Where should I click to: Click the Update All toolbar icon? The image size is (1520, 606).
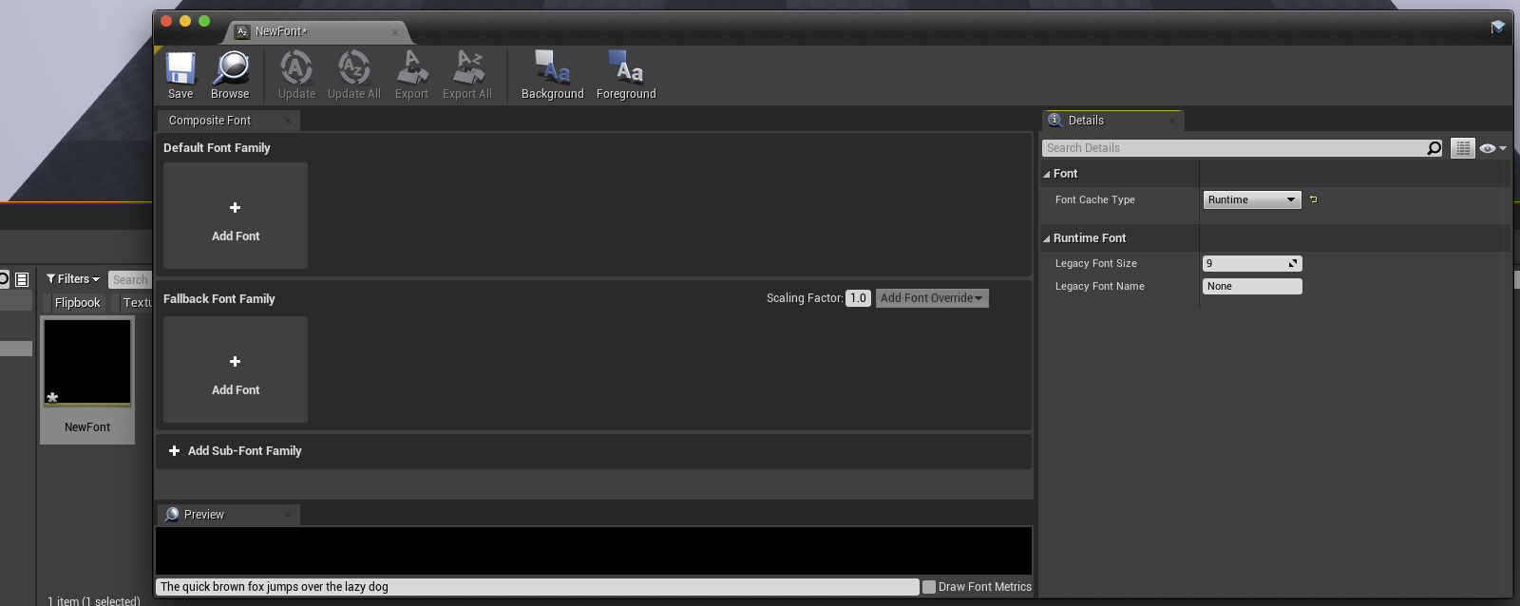click(353, 74)
